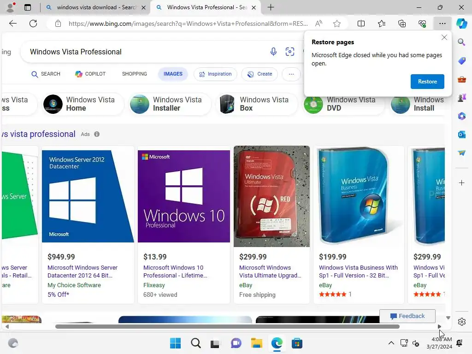This screenshot has width=472, height=354.
Task: Open Windows Server 2012 Datacenter product image
Action: (x=88, y=196)
